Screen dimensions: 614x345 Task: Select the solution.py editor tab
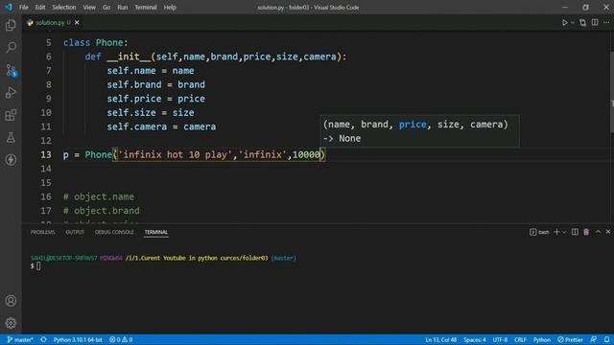pos(52,23)
